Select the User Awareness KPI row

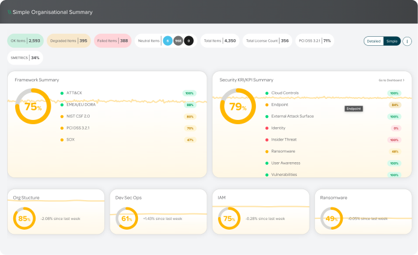point(333,163)
